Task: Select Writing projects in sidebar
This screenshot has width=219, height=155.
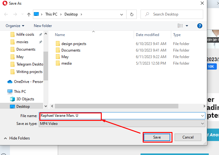Action: [x=29, y=72]
